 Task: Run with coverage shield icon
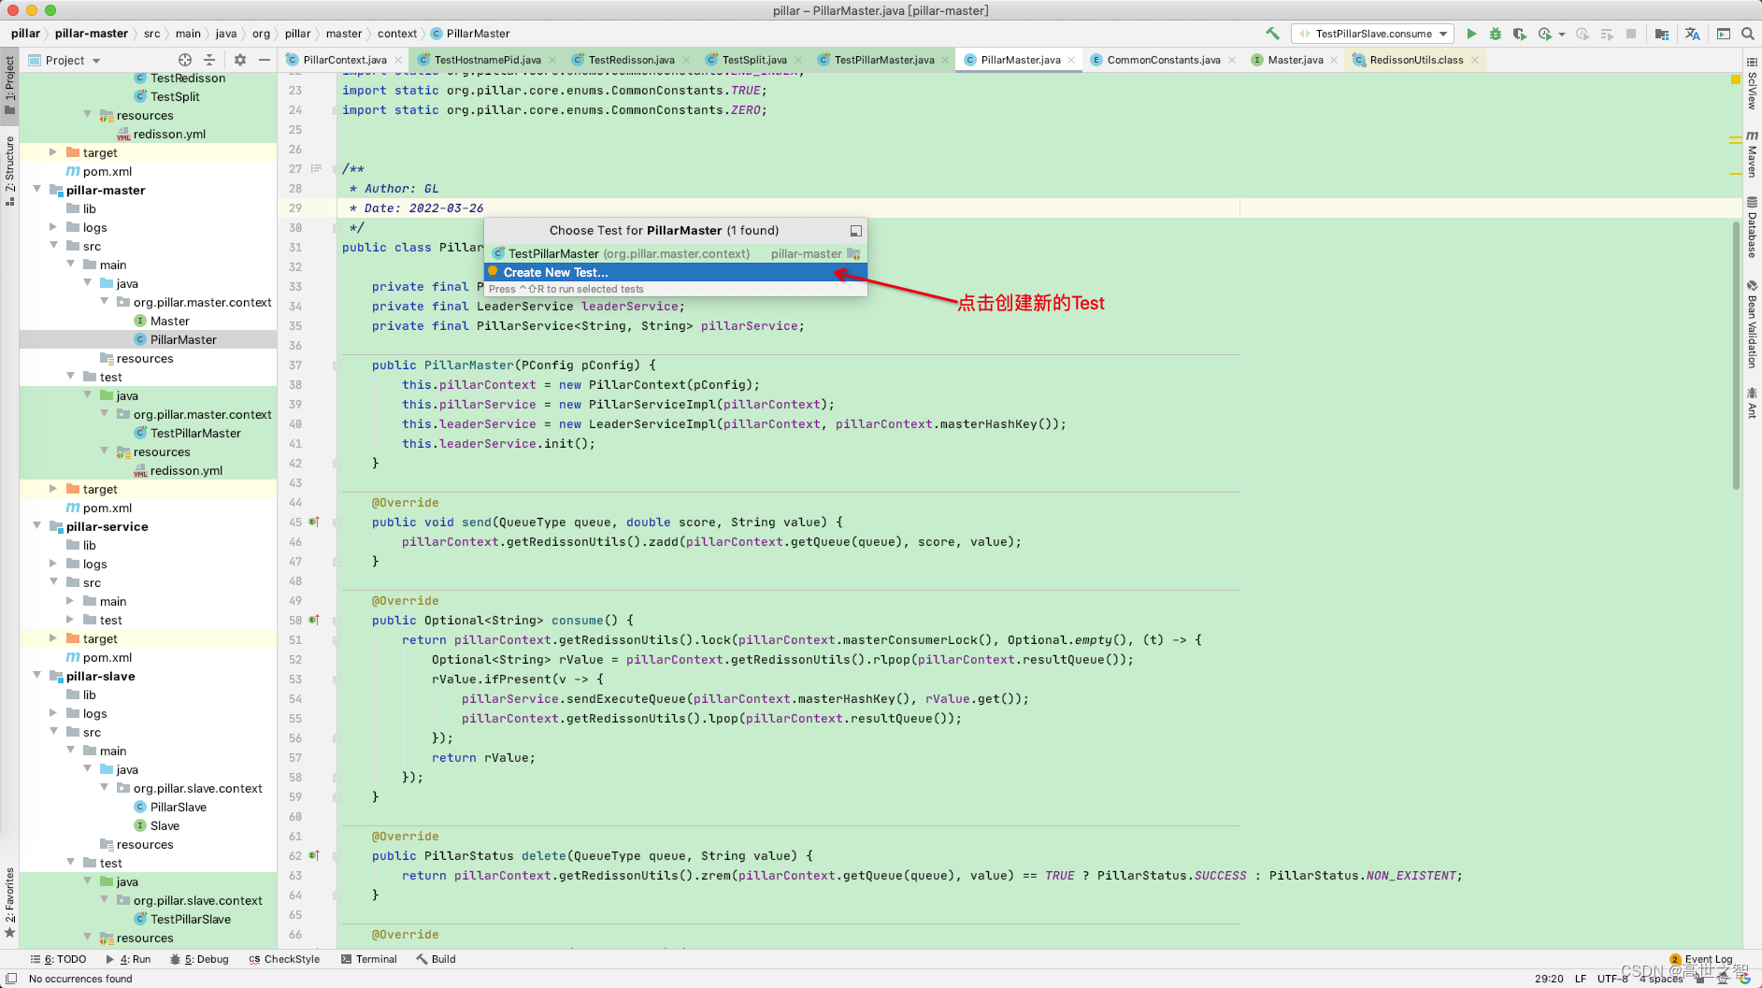[x=1520, y=34]
